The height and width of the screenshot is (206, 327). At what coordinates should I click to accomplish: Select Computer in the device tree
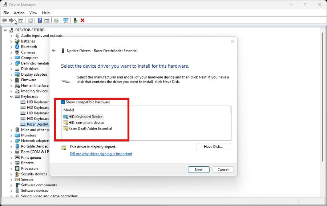pos(29,58)
